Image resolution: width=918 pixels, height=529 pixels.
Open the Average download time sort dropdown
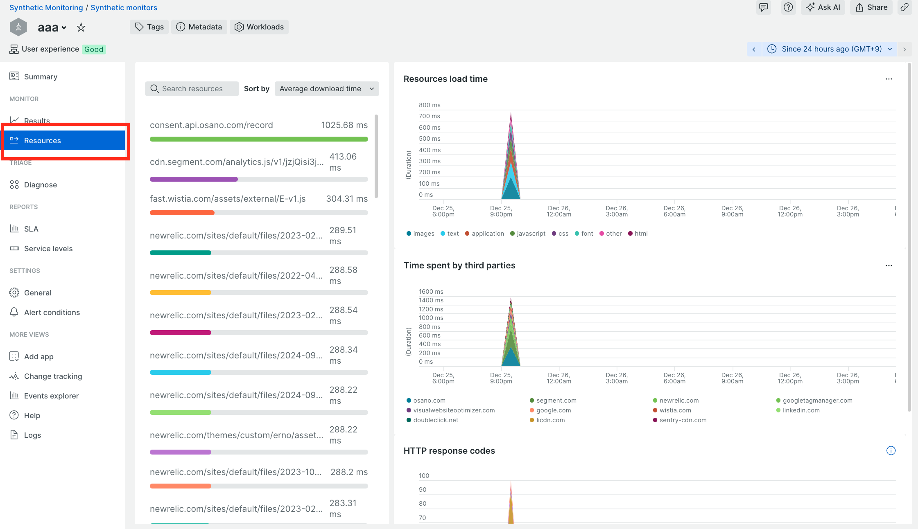click(x=326, y=89)
